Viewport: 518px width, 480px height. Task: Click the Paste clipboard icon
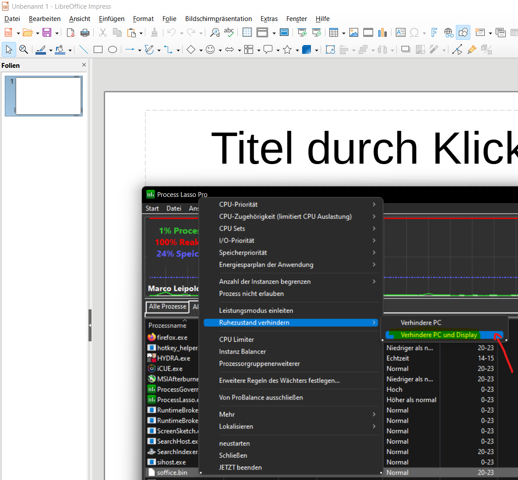[132, 32]
